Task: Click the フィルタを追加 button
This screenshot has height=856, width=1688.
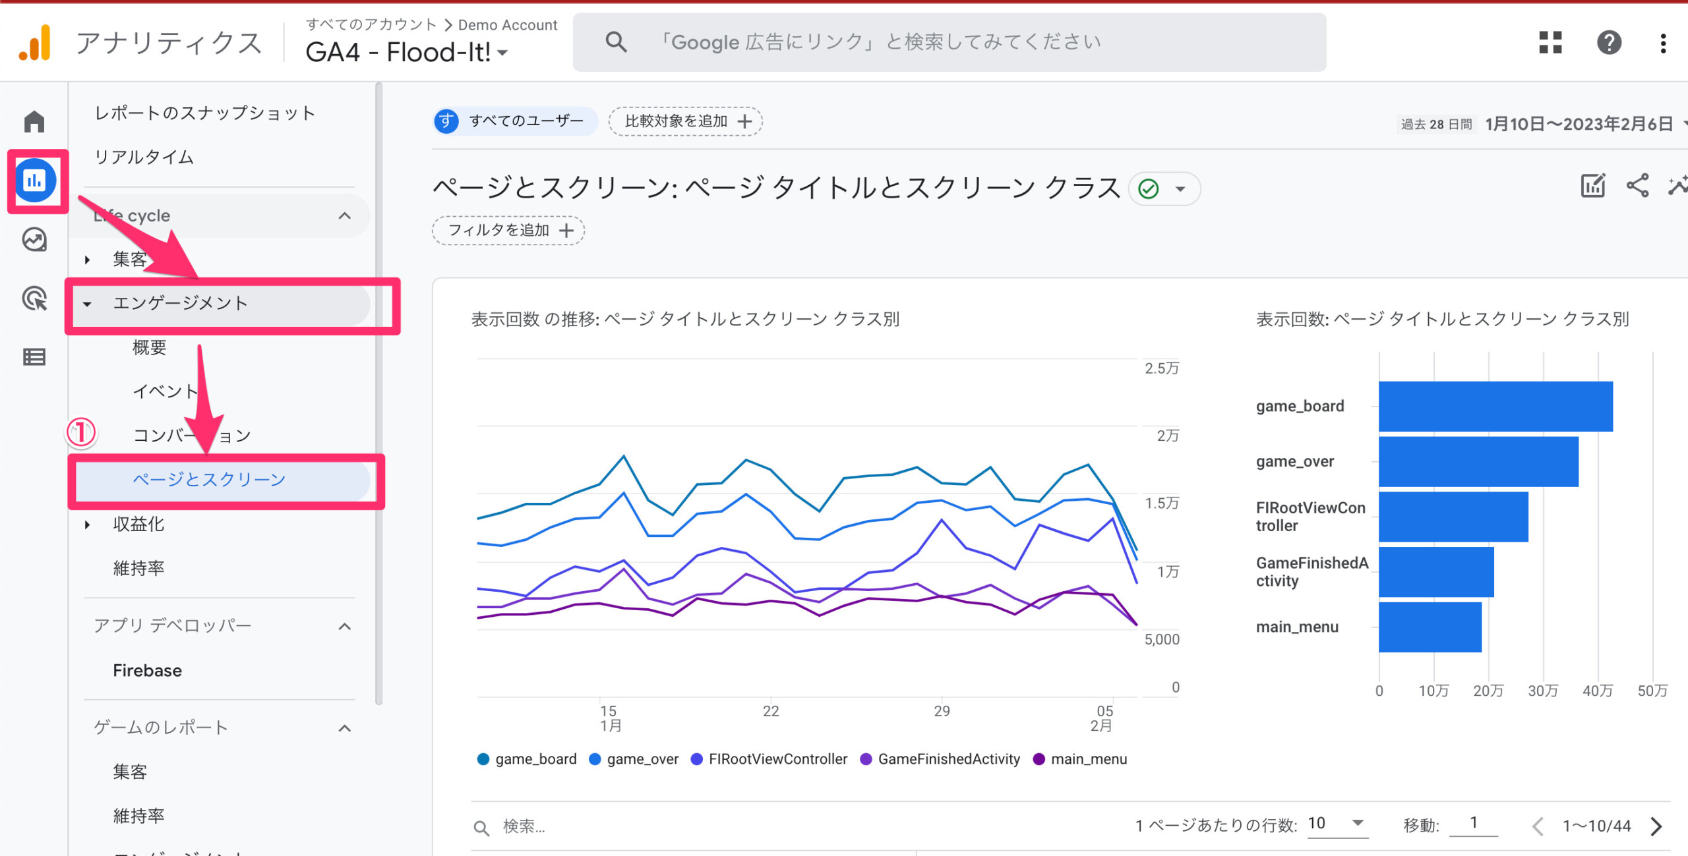Action: pyautogui.click(x=508, y=231)
